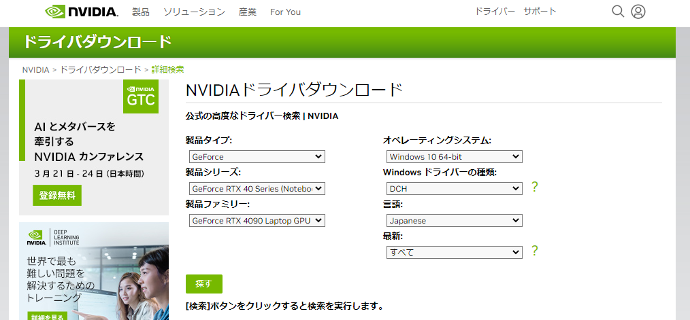
Task: Open the GTC conference banner text
Action: pyautogui.click(x=89, y=141)
